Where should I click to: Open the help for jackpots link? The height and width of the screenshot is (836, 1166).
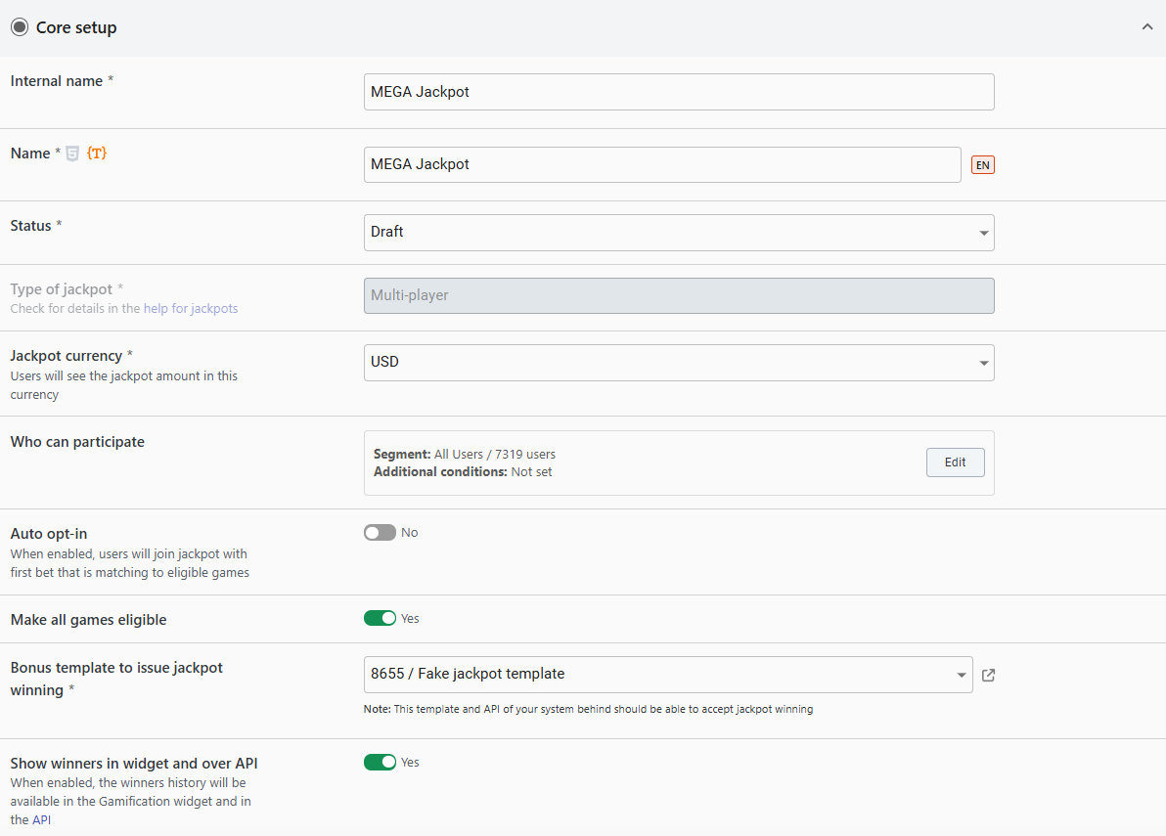tap(191, 309)
